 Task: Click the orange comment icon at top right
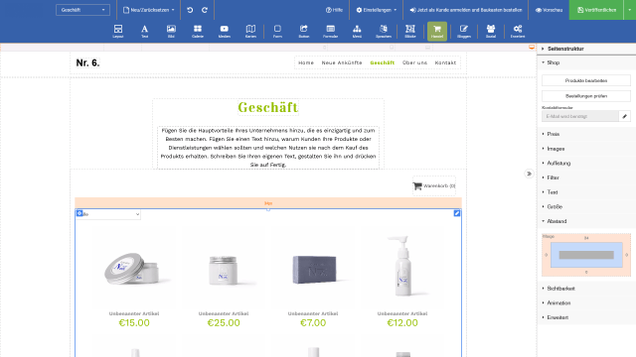532,48
